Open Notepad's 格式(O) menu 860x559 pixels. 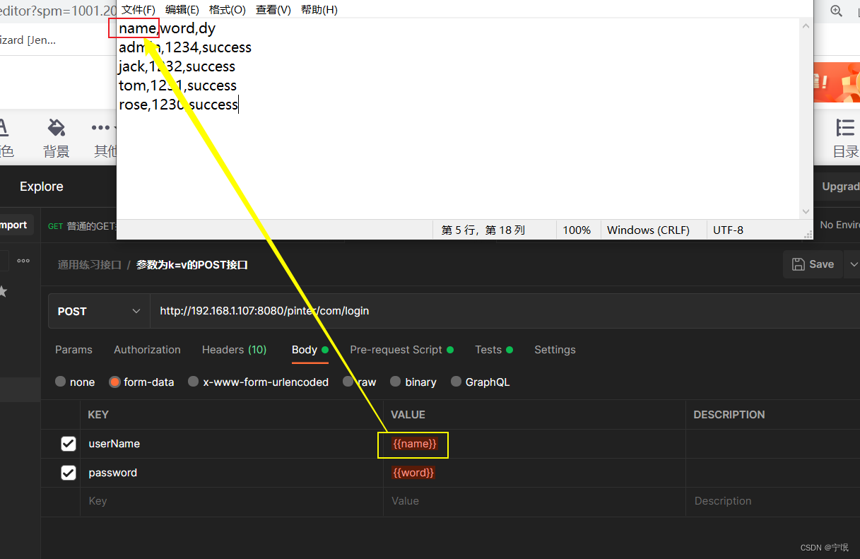coord(228,9)
